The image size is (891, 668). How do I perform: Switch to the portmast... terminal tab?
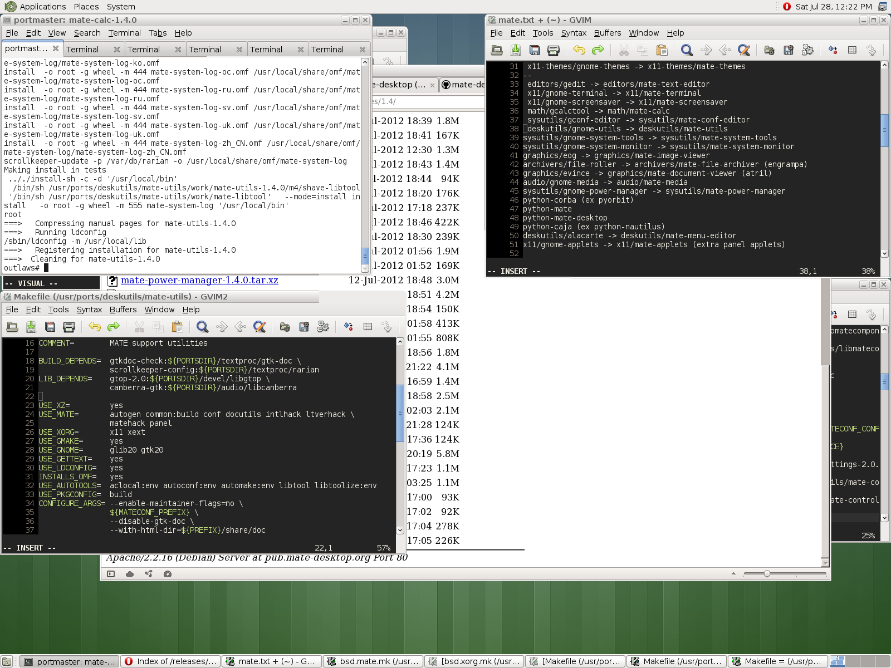32,49
